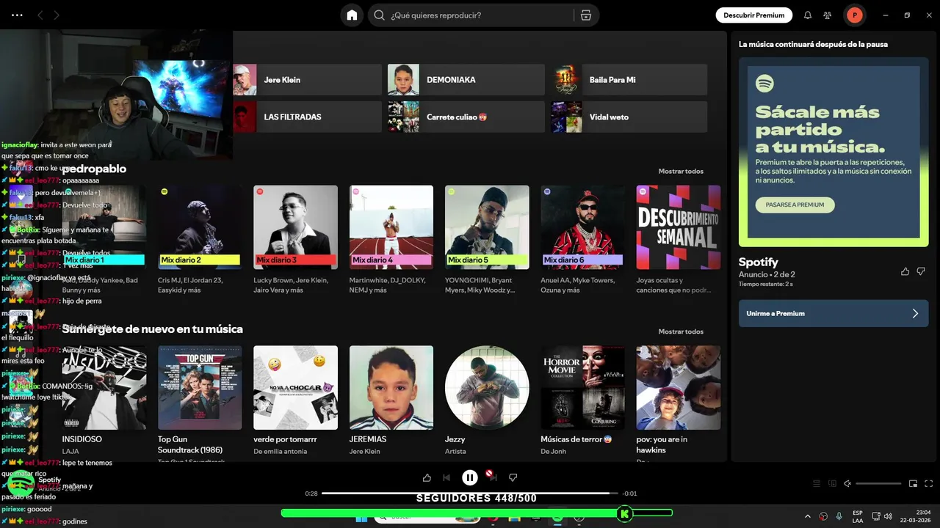Thumbs up the ad in right panel

(x=905, y=271)
